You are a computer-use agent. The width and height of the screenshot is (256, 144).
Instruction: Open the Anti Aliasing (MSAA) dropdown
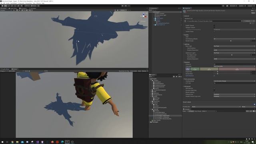[234, 39]
